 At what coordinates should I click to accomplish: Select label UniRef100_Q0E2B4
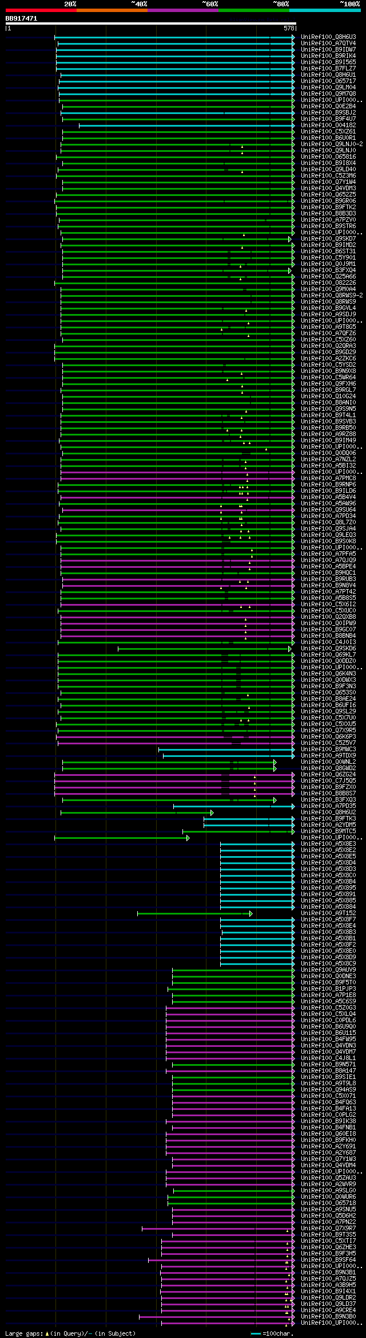(328, 106)
